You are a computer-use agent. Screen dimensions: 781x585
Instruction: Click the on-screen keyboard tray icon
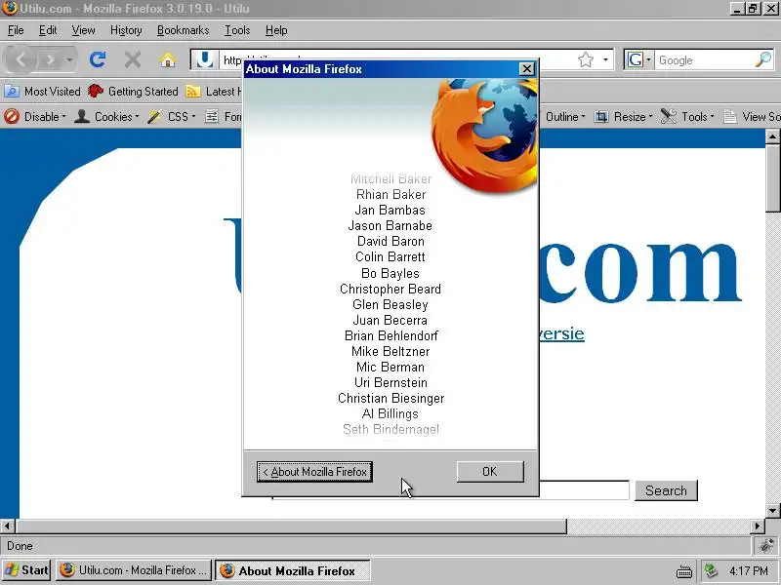click(684, 571)
